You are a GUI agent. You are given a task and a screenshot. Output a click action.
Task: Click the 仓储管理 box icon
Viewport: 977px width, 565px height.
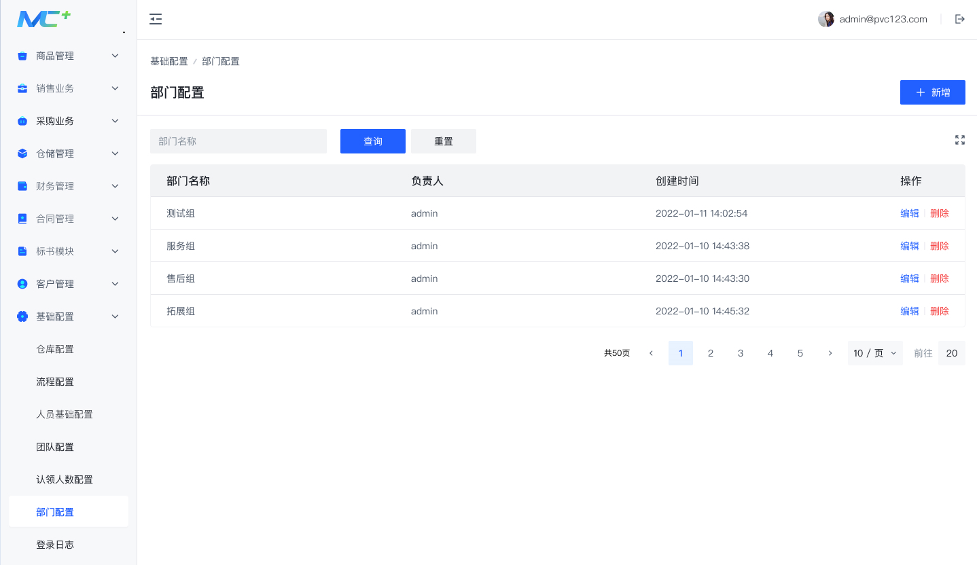pos(22,153)
